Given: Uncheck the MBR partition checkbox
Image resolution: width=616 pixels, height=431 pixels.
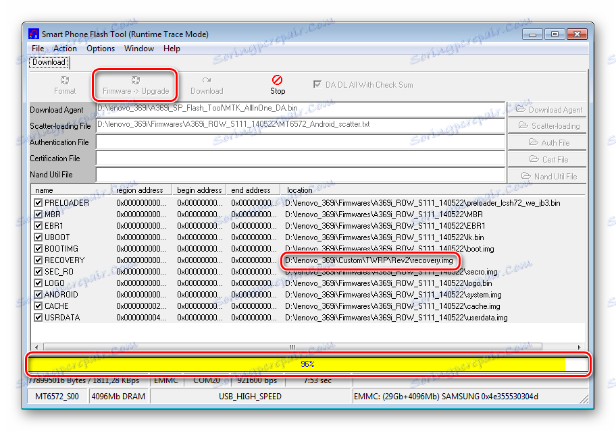Looking at the screenshot, I should pyautogui.click(x=38, y=214).
